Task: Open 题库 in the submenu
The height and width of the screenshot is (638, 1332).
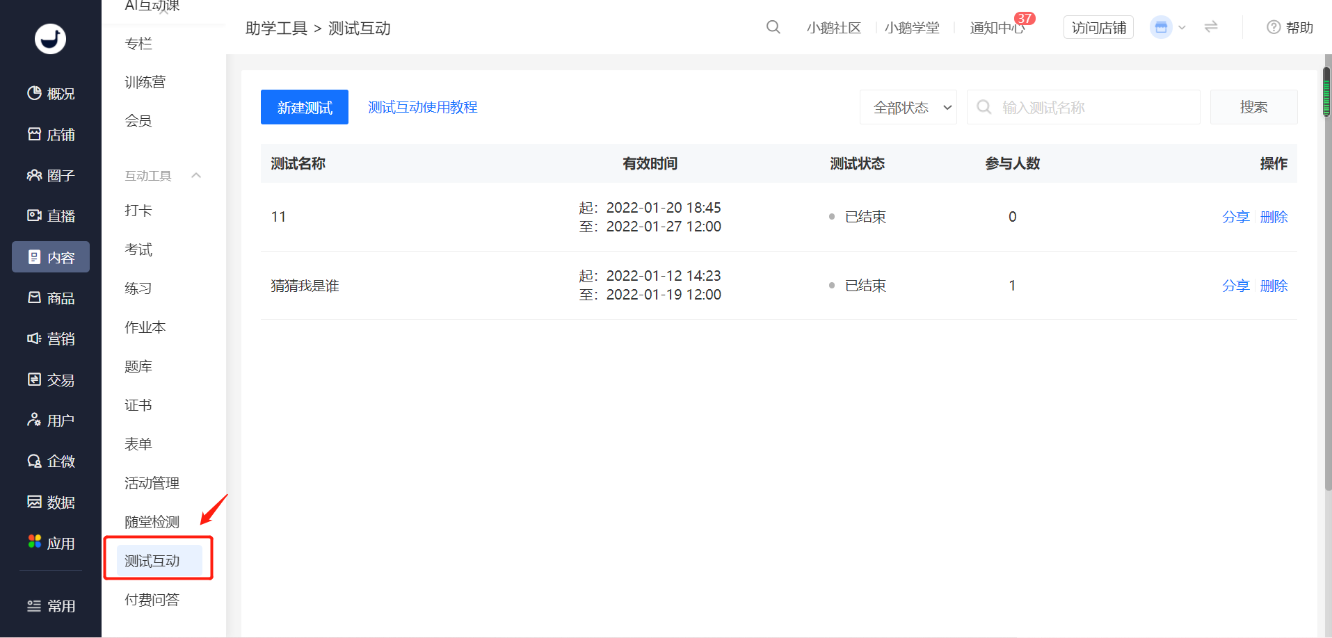Action: 138,366
